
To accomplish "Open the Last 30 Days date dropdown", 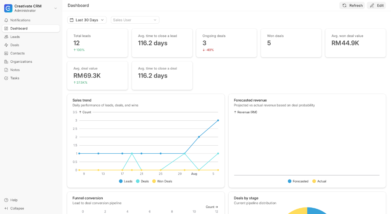I will [87, 20].
